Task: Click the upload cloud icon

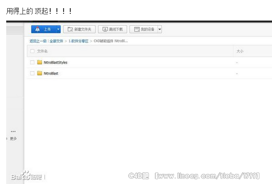Action: pos(37,29)
